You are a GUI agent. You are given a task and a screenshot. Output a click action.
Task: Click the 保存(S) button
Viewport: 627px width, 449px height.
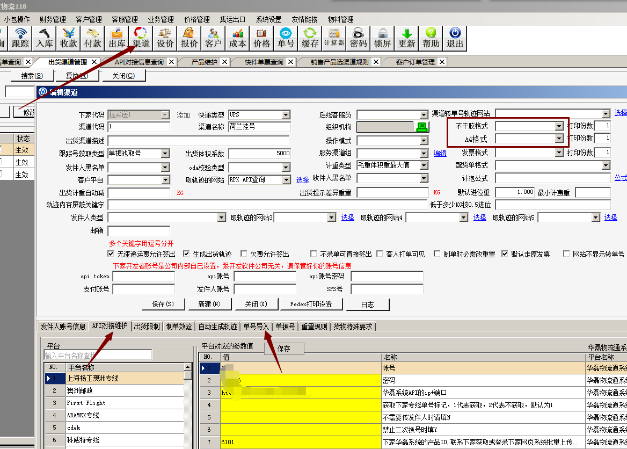pyautogui.click(x=163, y=304)
